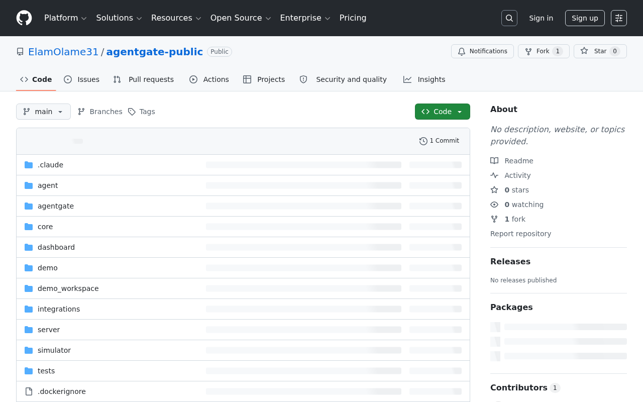Switch to the Code tab
This screenshot has width=643, height=402.
36,79
